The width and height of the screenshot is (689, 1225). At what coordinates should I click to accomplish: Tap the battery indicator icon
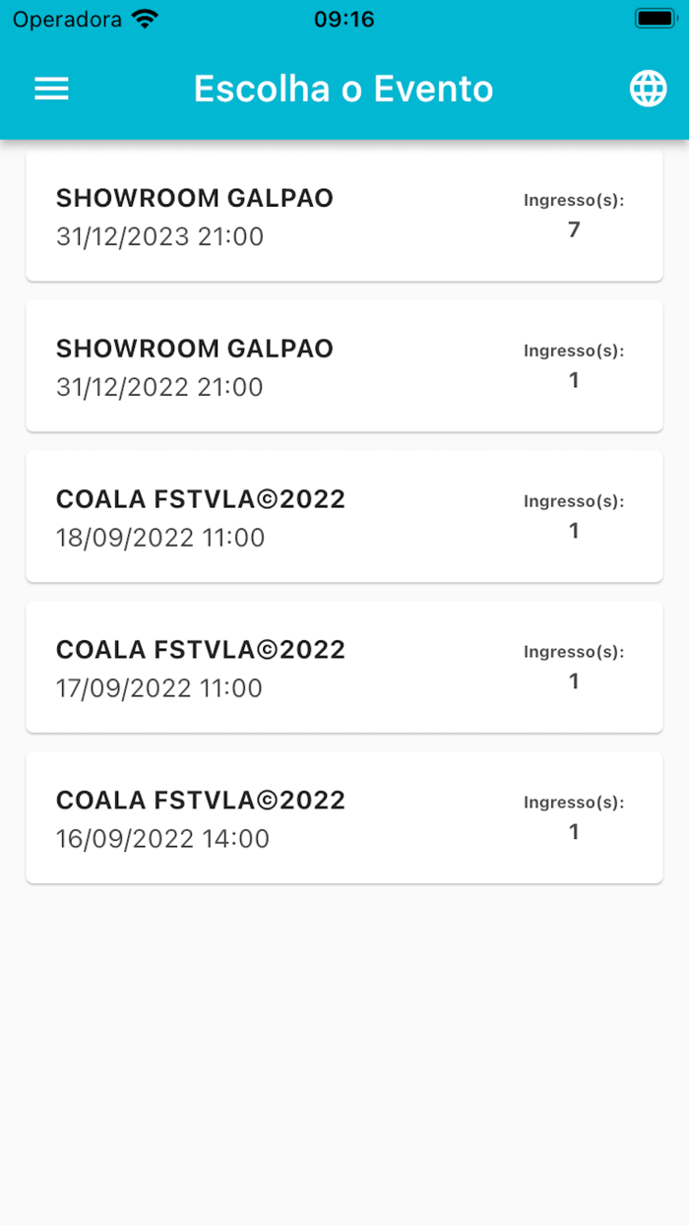655,17
